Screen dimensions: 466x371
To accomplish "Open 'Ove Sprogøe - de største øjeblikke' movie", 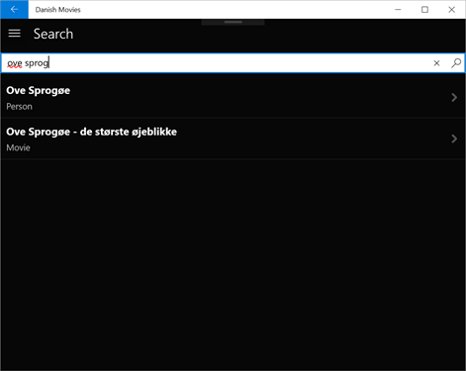I will 233,139.
